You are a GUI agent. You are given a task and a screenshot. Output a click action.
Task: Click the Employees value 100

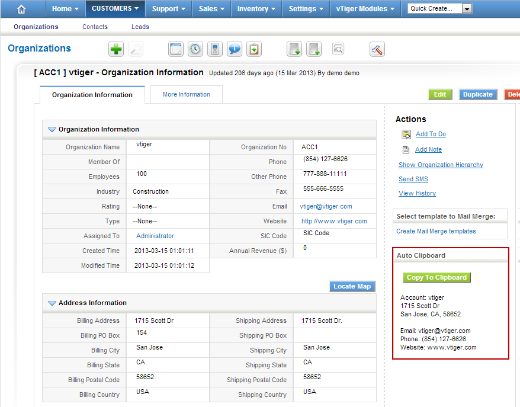point(142,174)
